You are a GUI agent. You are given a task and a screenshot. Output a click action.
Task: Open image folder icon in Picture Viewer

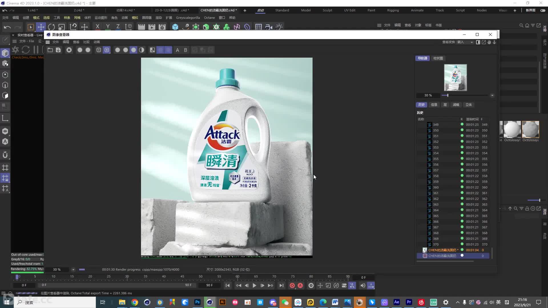tap(50, 50)
